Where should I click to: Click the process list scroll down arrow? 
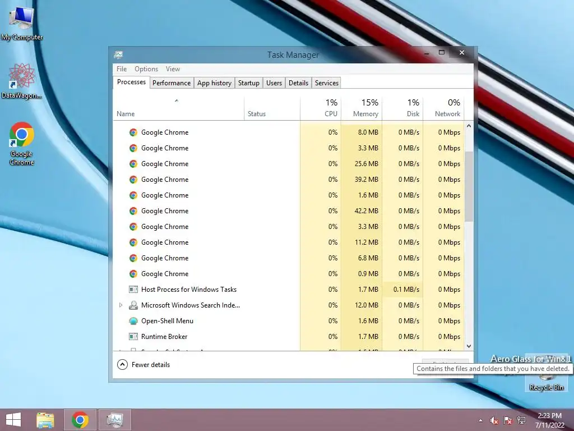(x=469, y=346)
